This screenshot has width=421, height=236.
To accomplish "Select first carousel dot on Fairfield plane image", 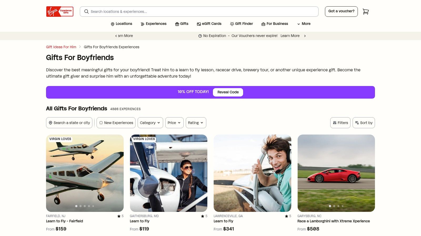I will click(x=76, y=206).
